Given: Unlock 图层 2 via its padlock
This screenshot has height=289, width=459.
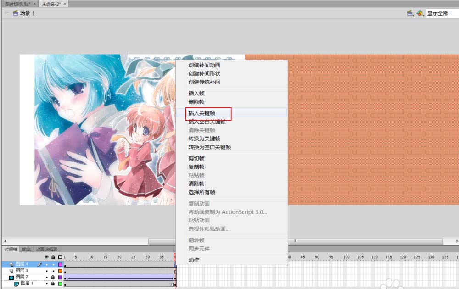Looking at the screenshot, I should [x=53, y=277].
